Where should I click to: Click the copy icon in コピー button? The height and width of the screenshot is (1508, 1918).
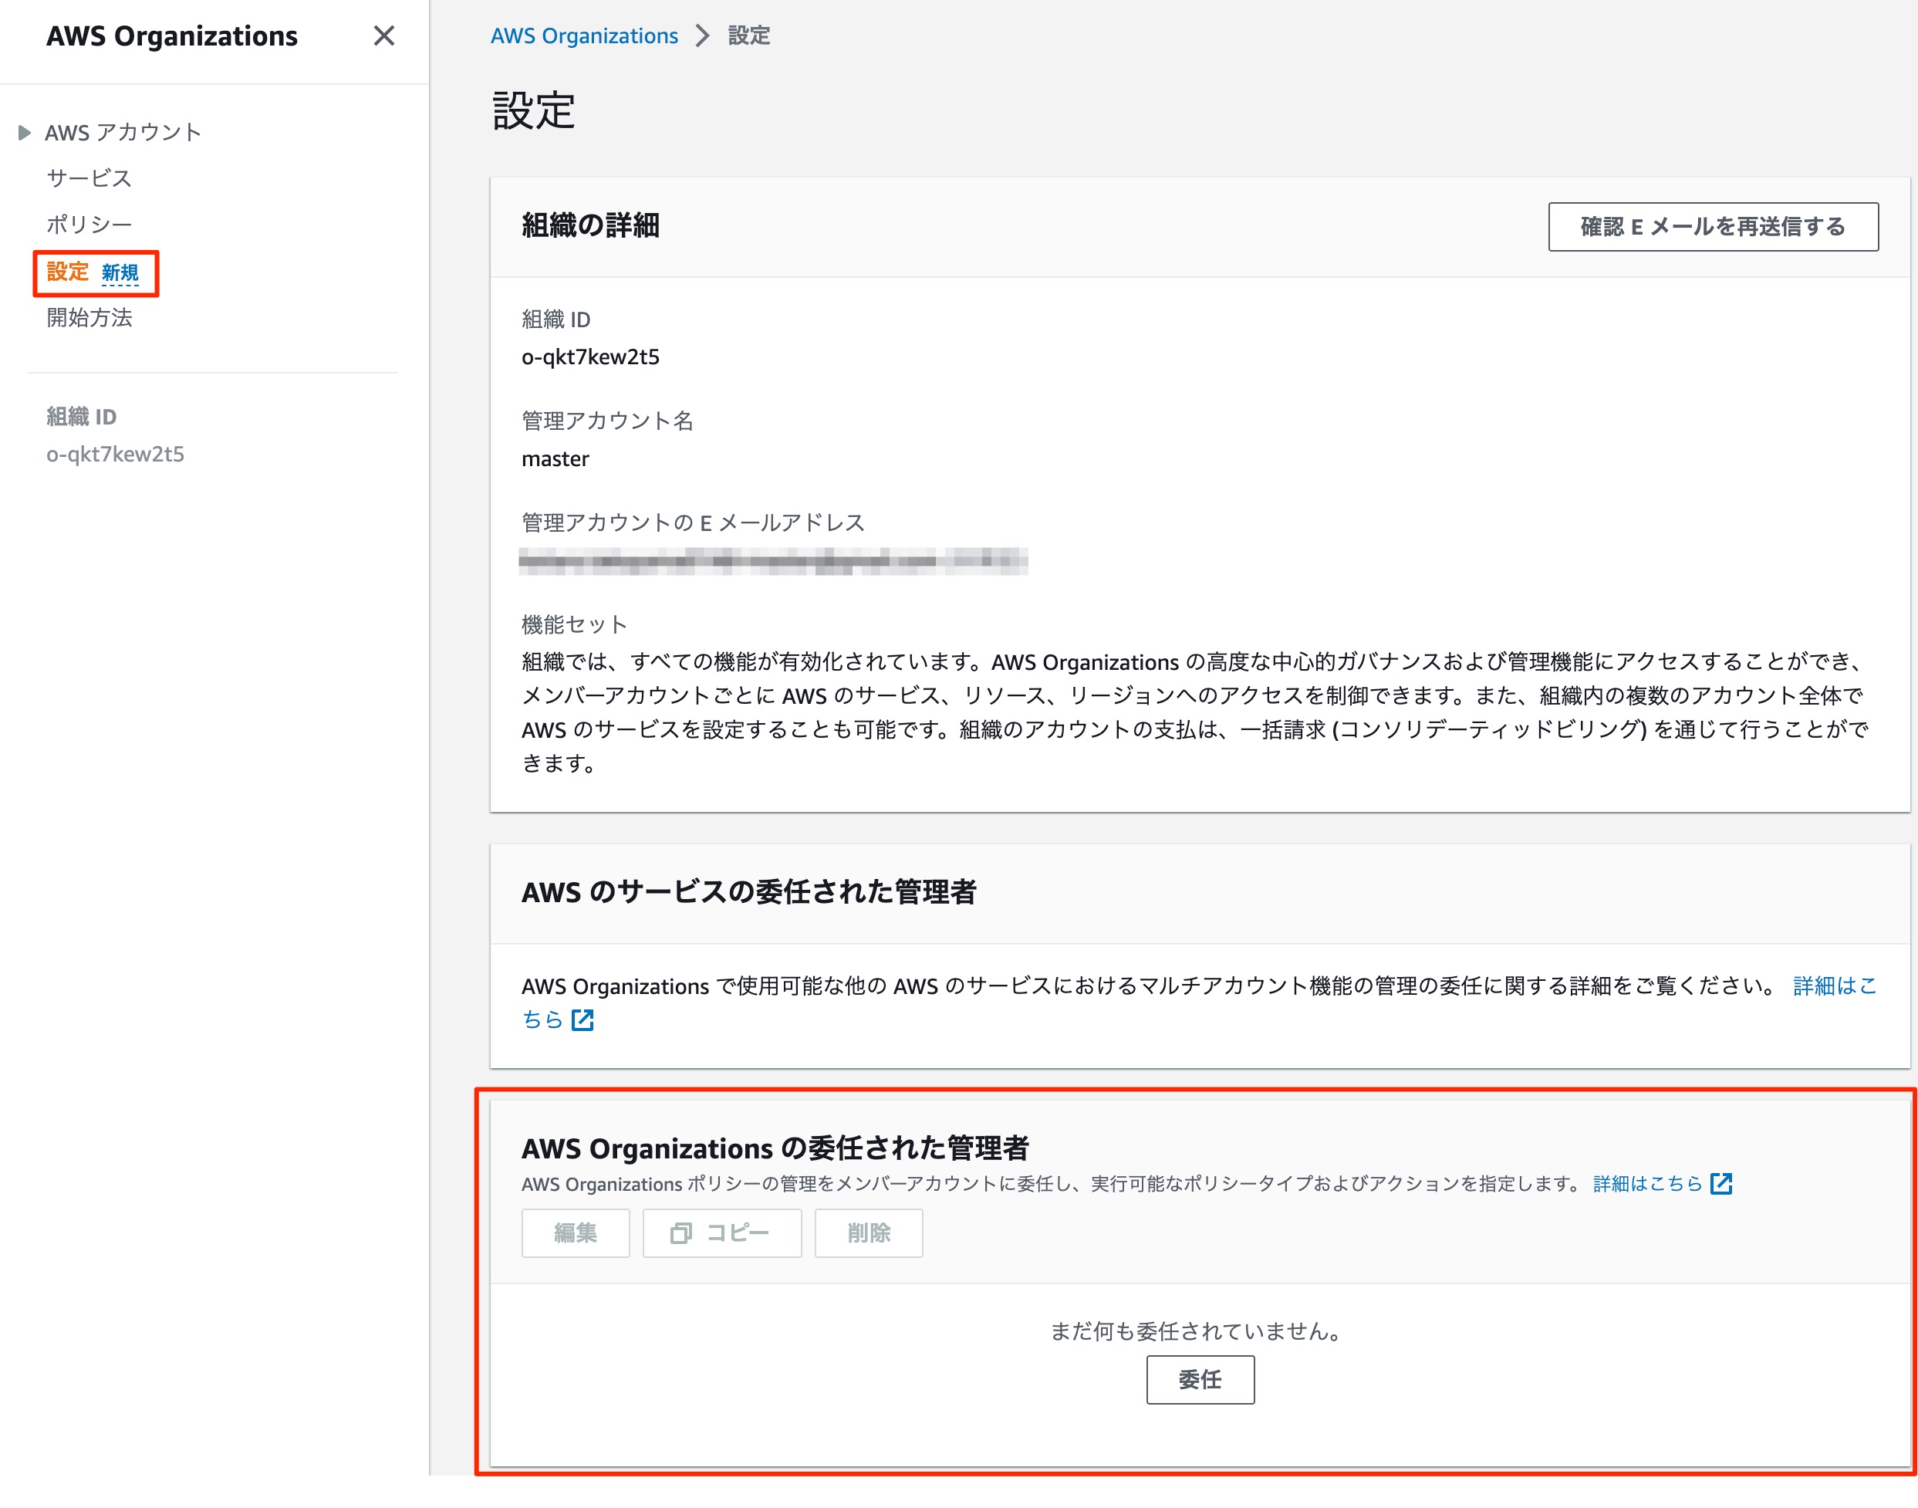point(680,1232)
